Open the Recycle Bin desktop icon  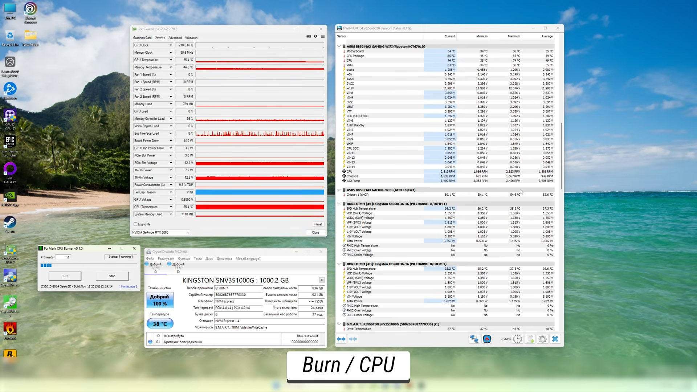pos(10,38)
